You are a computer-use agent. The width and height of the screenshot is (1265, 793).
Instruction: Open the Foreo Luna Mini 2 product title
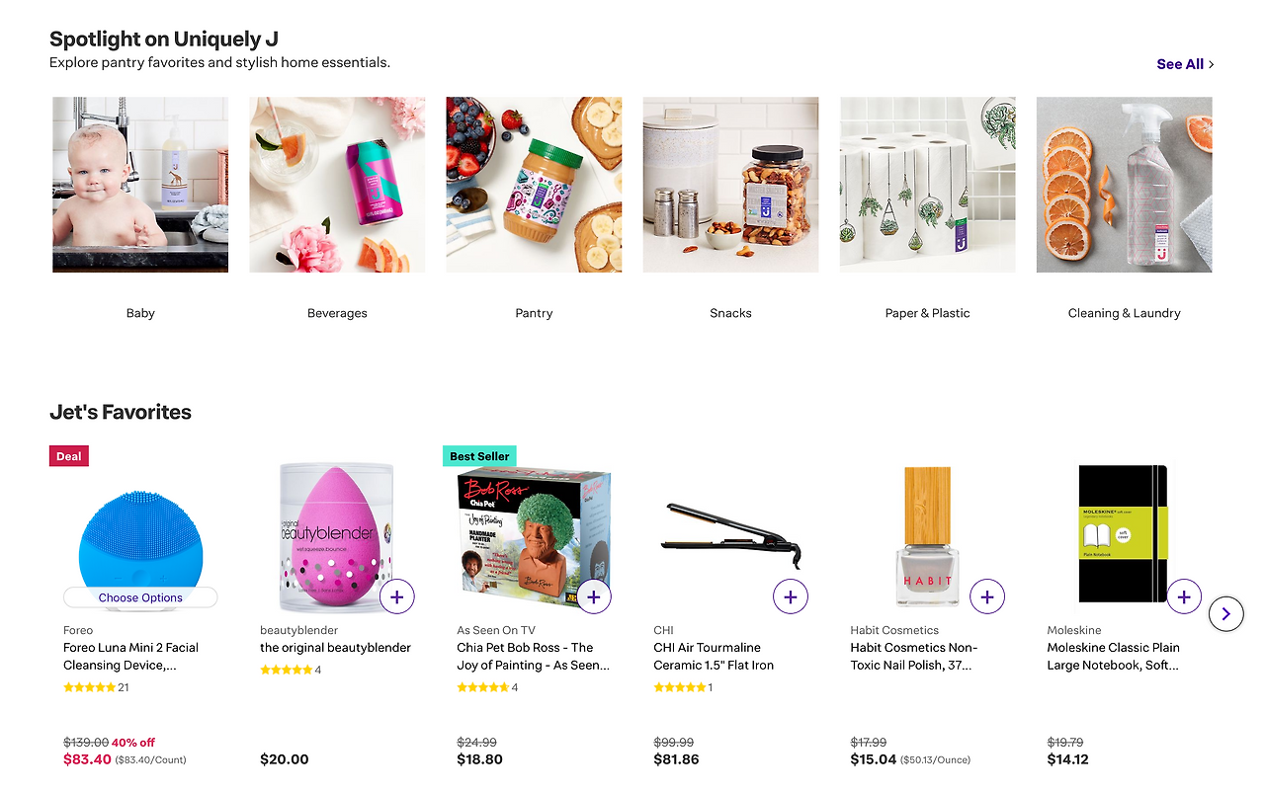pos(131,657)
